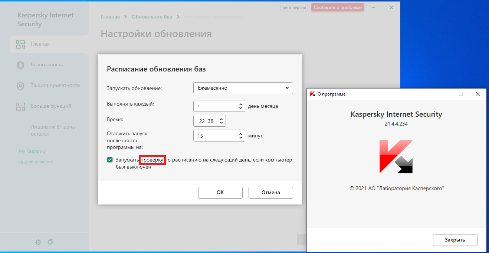Click the day of month input field
Image resolution: width=489 pixels, height=253 pixels.
pos(219,106)
